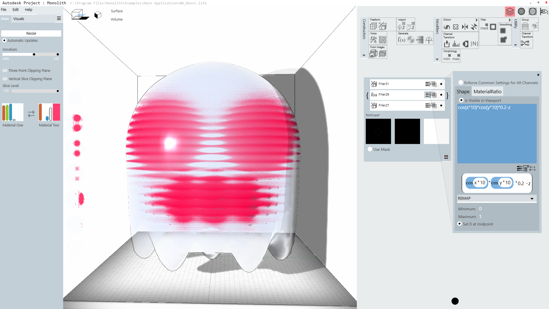This screenshot has width=549, height=309.
Task: Select the branching noise constructor icon
Action: (x=373, y=40)
